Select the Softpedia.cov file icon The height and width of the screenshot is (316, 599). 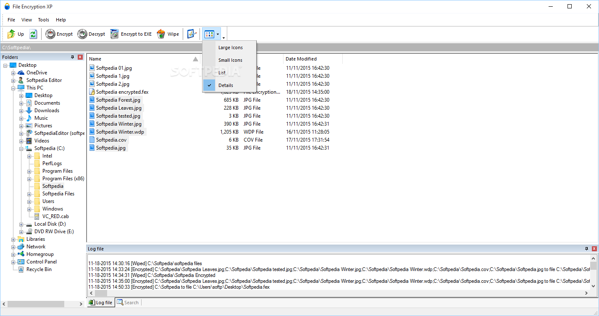click(x=92, y=140)
